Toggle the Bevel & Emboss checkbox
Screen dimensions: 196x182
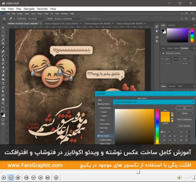click(98, 108)
